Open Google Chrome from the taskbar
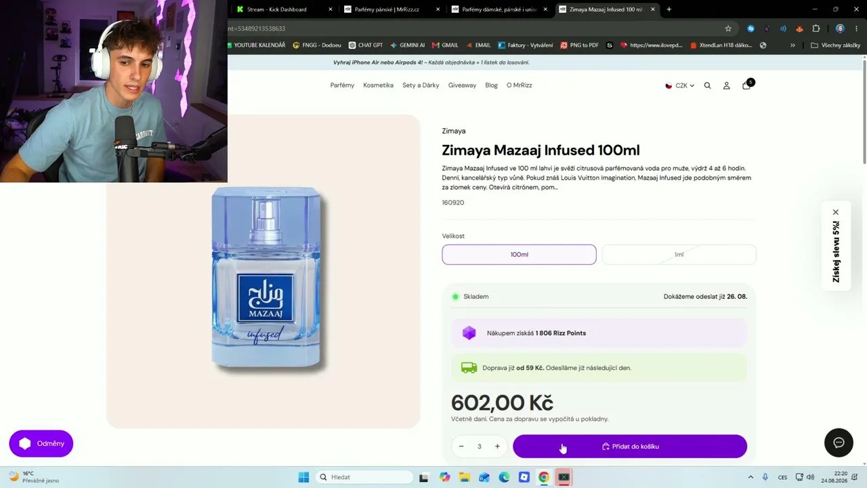The height and width of the screenshot is (488, 867). pyautogui.click(x=543, y=477)
